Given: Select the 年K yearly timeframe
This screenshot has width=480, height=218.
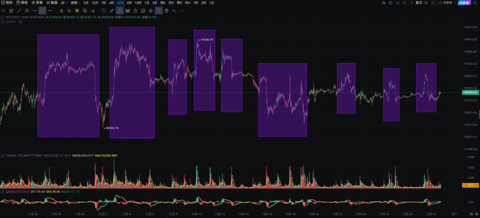Looking at the screenshot, I should tap(188, 3).
